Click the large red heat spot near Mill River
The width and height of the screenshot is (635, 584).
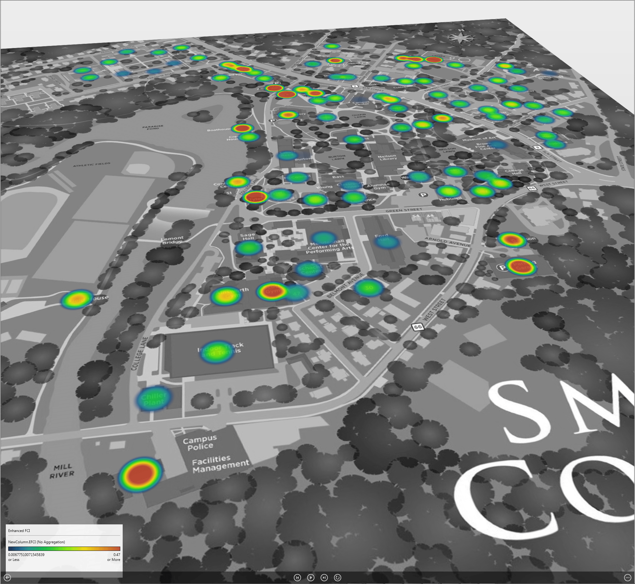140,474
